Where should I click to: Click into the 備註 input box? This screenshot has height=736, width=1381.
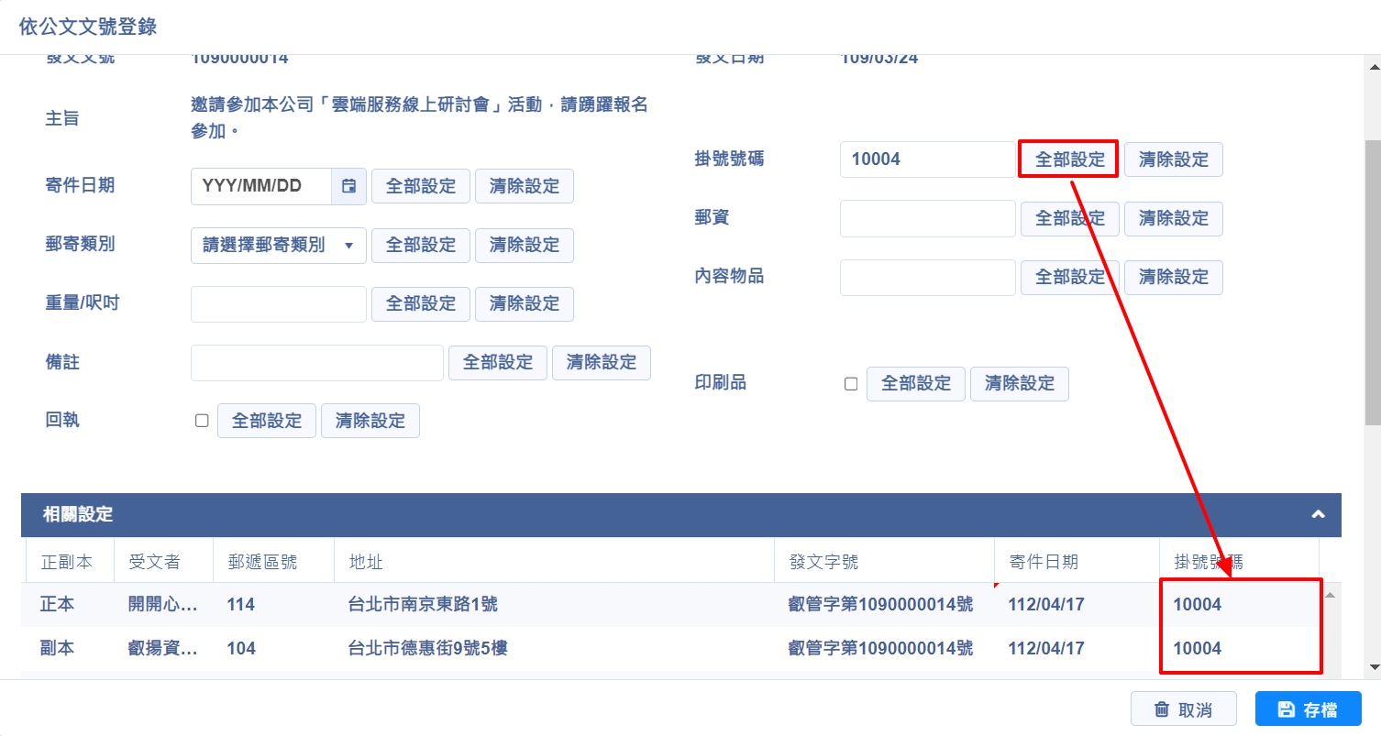(316, 363)
